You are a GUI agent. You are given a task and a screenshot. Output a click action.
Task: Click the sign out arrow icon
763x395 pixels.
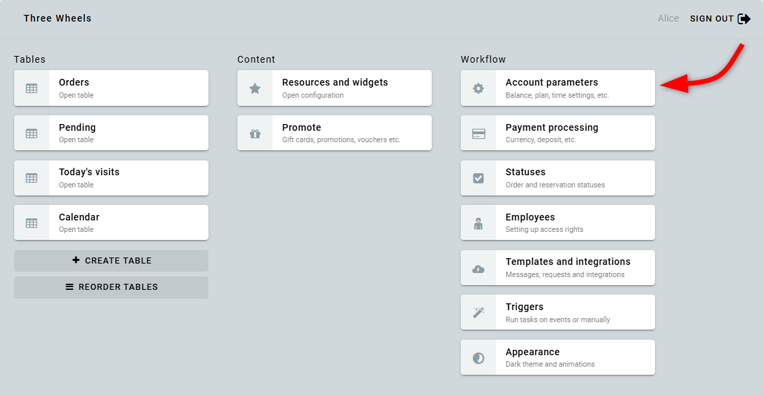tap(744, 19)
